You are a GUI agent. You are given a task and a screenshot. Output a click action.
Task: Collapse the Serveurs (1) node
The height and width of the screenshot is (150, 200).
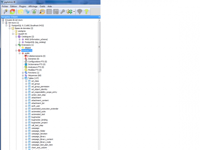3,23
